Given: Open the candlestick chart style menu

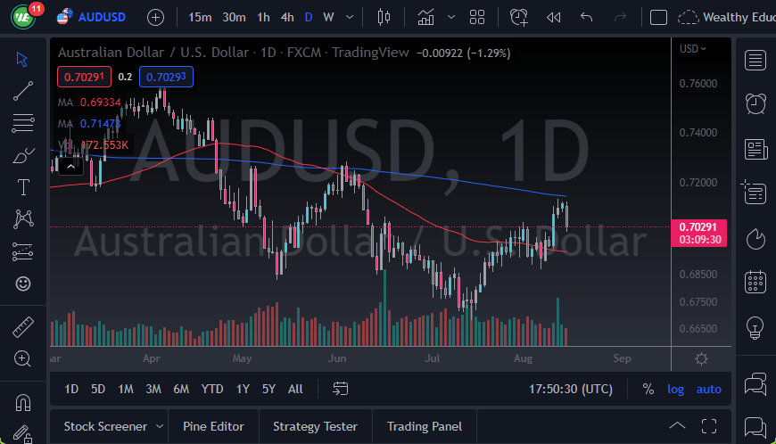Looking at the screenshot, I should click(384, 17).
